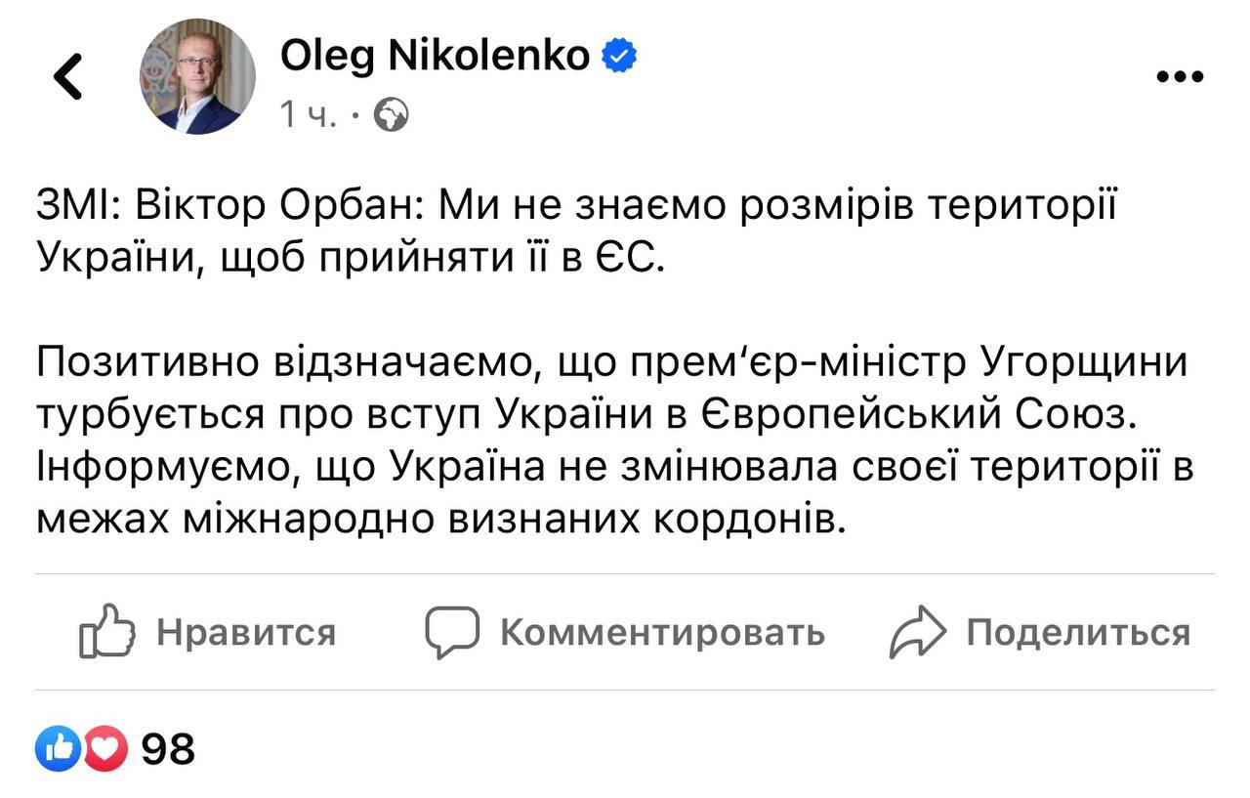Tap the line starting with "Інформуємо"

614,467
